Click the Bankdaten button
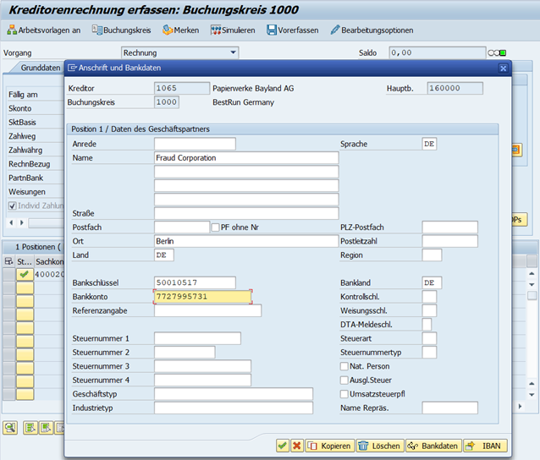 433,446
